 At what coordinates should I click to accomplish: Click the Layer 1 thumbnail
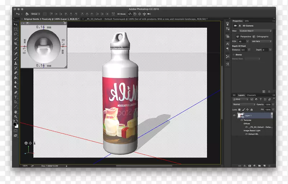240,115
